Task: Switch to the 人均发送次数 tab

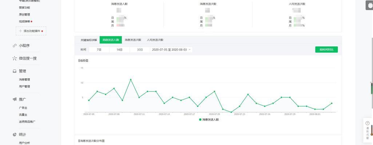Action: [x=155, y=40]
